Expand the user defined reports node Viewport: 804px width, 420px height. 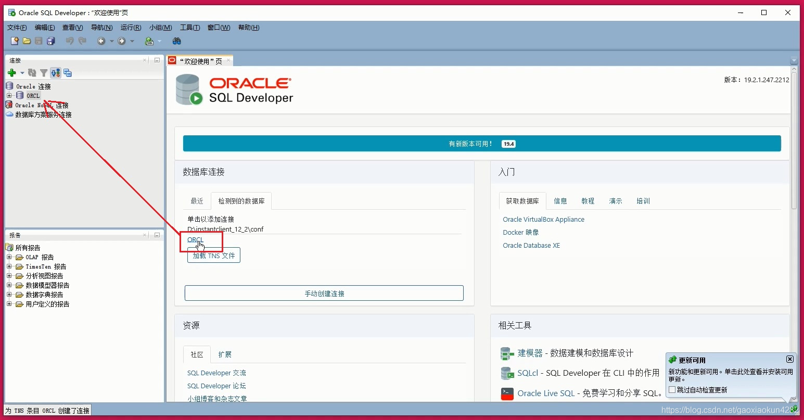point(9,304)
